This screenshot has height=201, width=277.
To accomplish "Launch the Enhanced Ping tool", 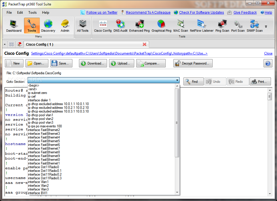I will [x=139, y=26].
